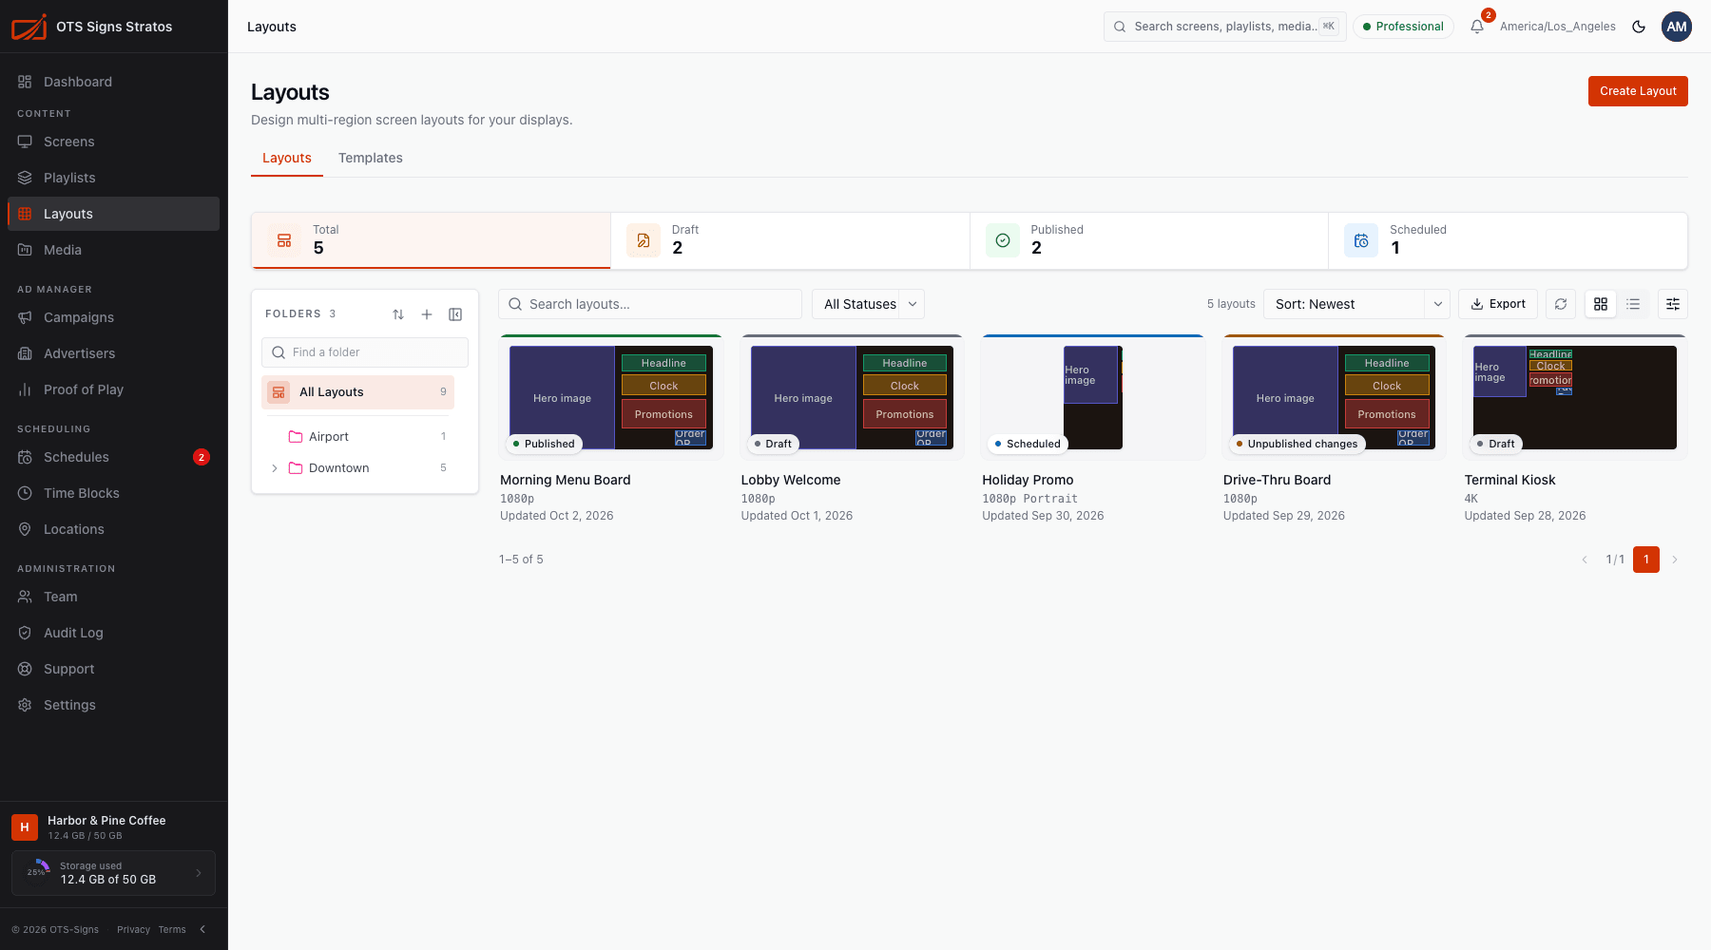The width and height of the screenshot is (1711, 950).
Task: Select the Layouts tab
Action: coord(287,158)
